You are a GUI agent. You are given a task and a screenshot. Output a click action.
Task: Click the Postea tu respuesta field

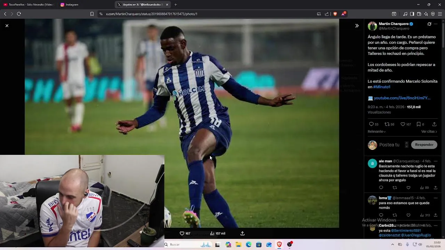[389, 145]
